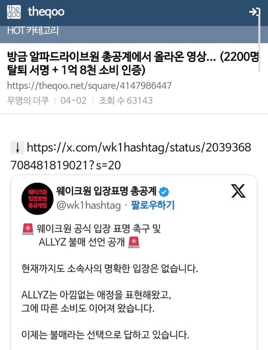268x350 pixels.
Task: View the 웨이크원 입장표명 총공계 profile avatar
Action: coord(37,198)
